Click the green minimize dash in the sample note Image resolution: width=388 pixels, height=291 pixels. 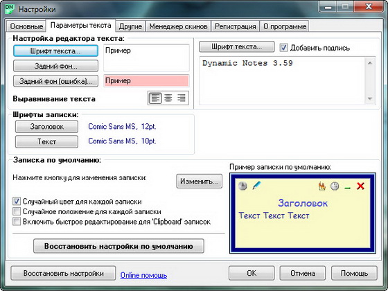click(347, 188)
